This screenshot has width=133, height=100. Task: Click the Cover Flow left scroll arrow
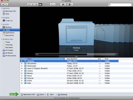coord(36,54)
